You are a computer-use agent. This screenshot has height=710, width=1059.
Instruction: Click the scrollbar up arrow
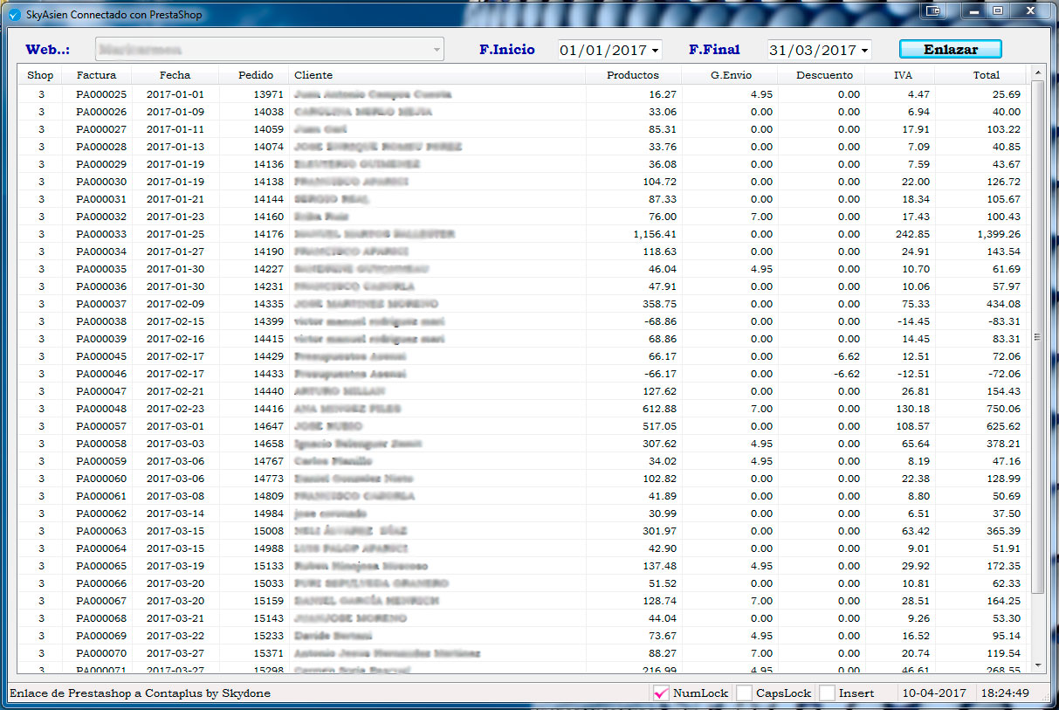(1037, 72)
